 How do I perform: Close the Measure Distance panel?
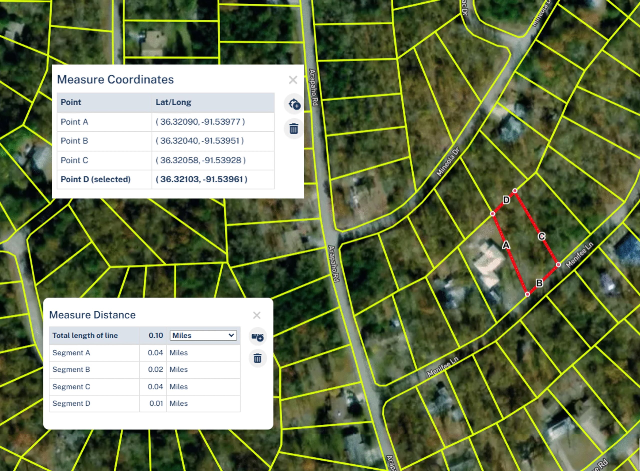pyautogui.click(x=257, y=315)
